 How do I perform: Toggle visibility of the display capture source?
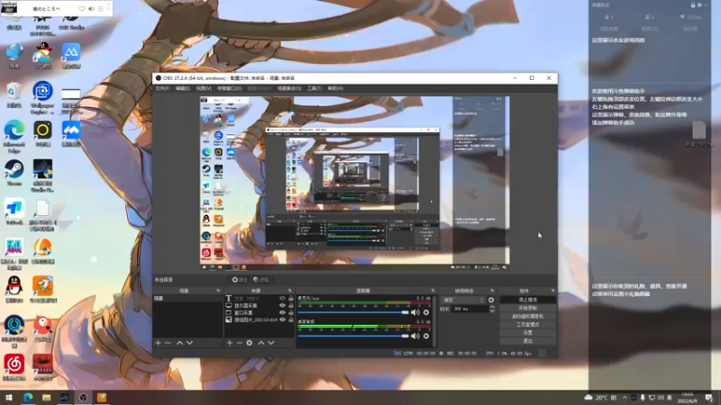pos(282,305)
